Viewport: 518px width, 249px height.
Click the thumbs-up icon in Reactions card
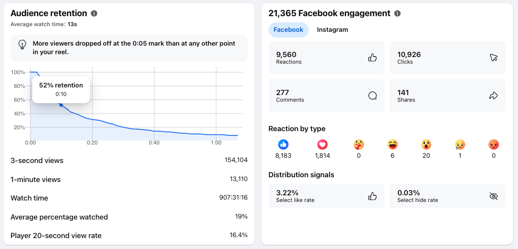pos(373,57)
